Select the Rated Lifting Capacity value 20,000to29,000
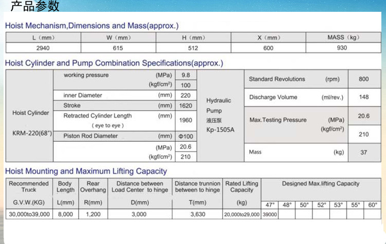 (242, 214)
